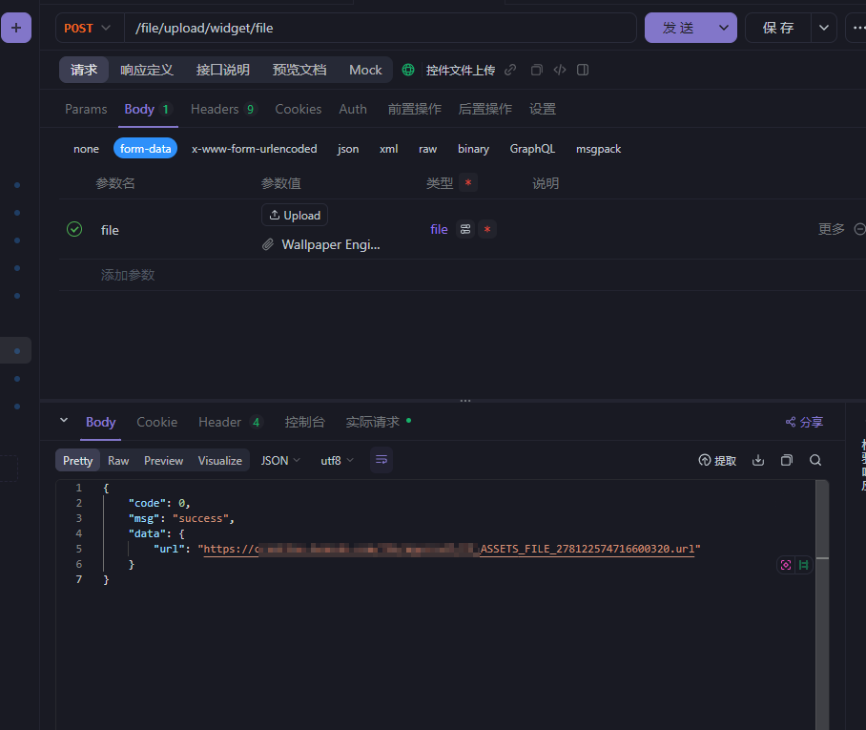This screenshot has width=866, height=730.
Task: Select the msgpack body type
Action: pos(598,149)
